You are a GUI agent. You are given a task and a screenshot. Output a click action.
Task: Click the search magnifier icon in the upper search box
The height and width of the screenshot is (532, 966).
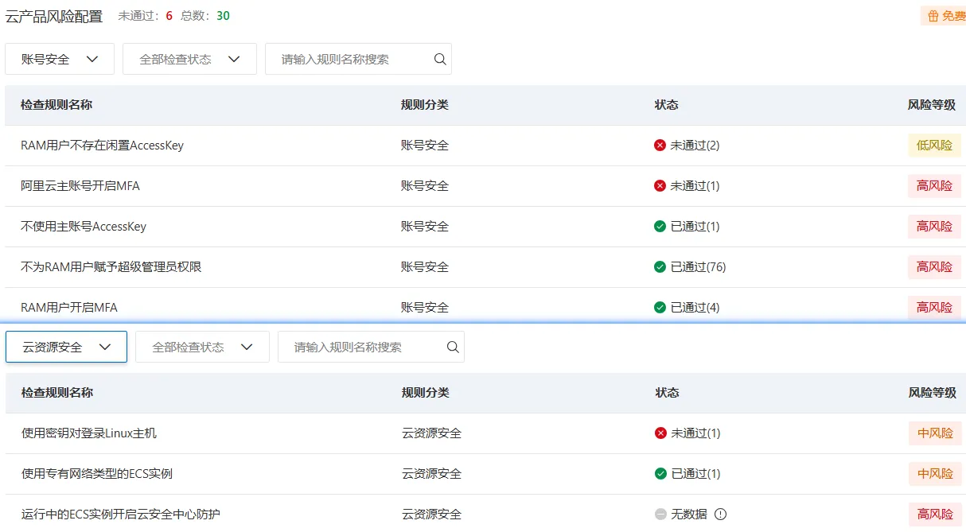(x=440, y=59)
